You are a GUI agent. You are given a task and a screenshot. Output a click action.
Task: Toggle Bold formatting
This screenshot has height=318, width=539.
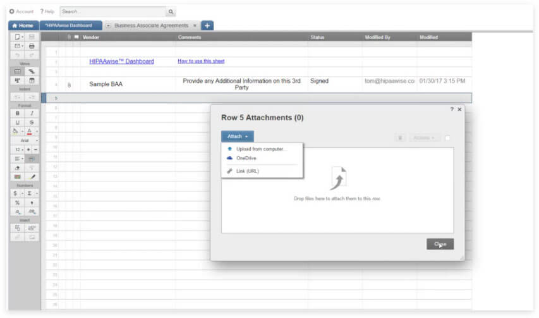click(x=18, y=113)
